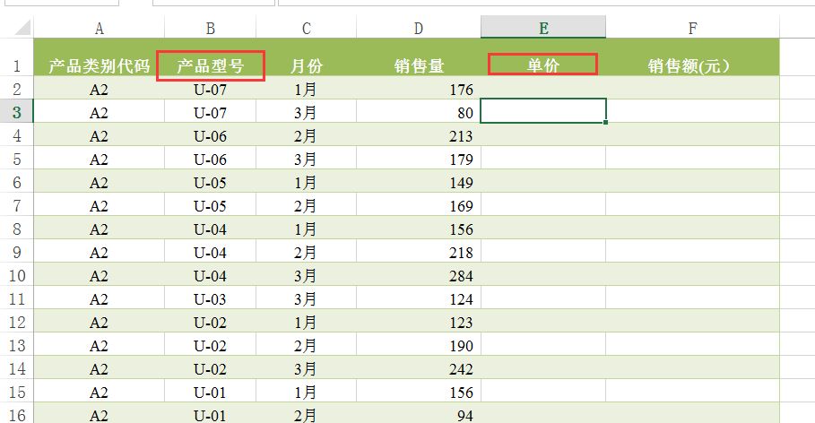Viewport: 815px width, 423px height.
Task: Select the cell with sales value 190
Action: point(419,346)
